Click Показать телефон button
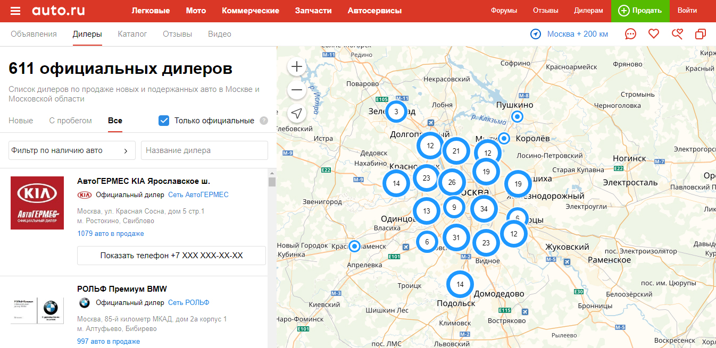The width and height of the screenshot is (716, 348). [171, 256]
